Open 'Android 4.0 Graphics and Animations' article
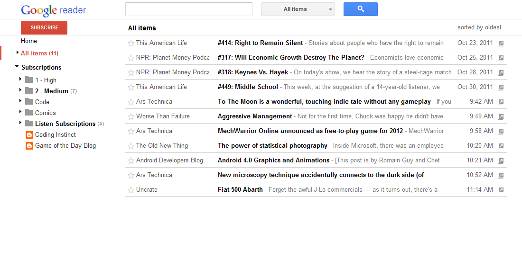The width and height of the screenshot is (522, 276). click(x=273, y=160)
